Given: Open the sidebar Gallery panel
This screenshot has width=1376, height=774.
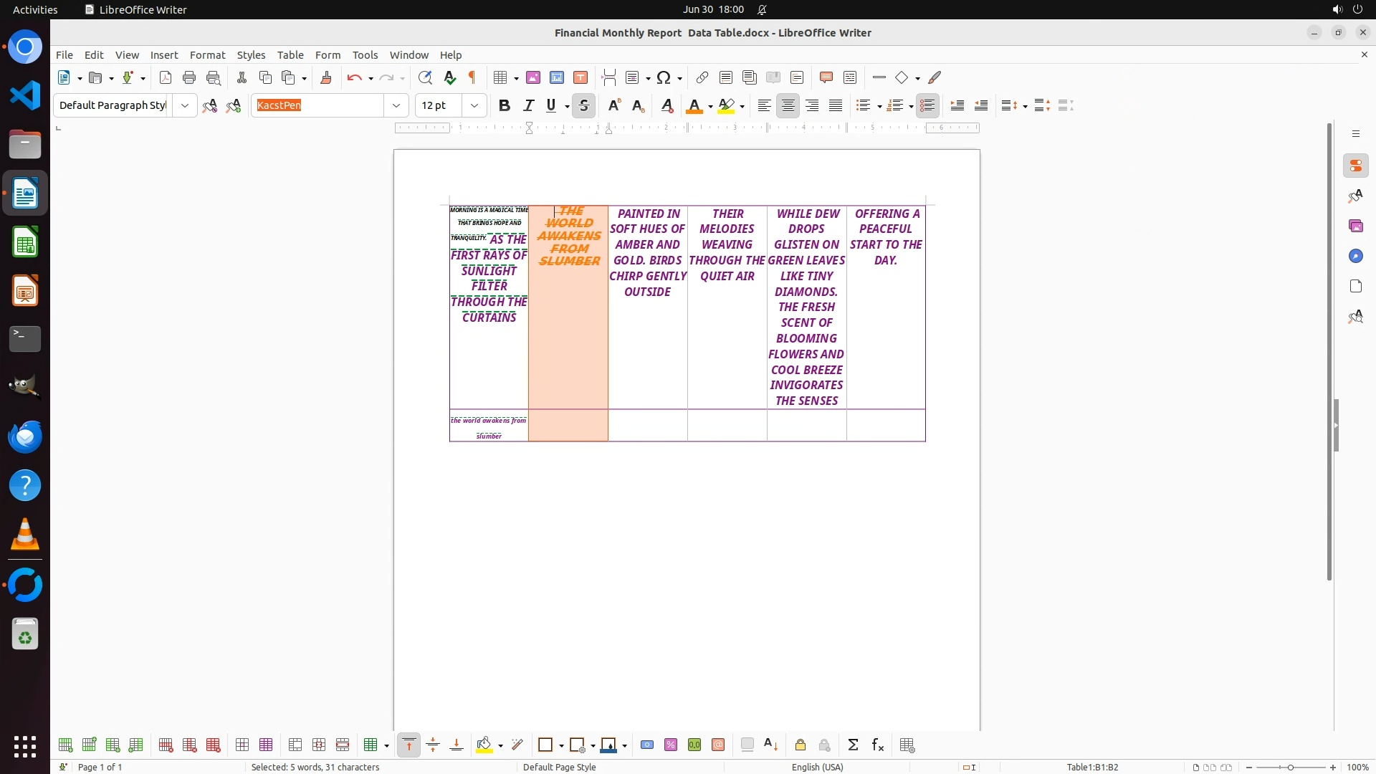Looking at the screenshot, I should coord(1355,226).
